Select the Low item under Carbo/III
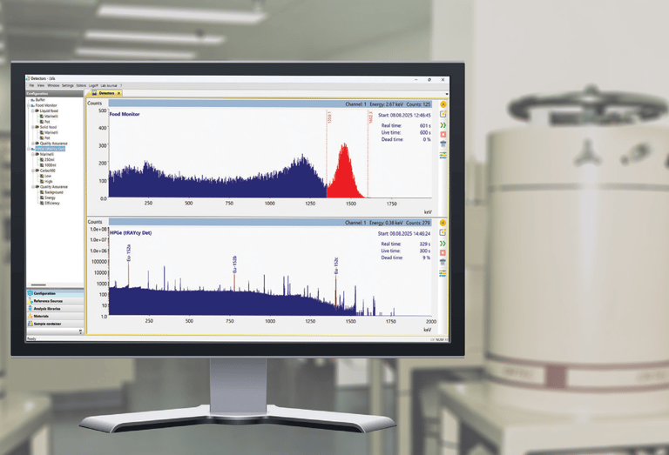Viewport: 669px width, 455px height. click(x=48, y=176)
